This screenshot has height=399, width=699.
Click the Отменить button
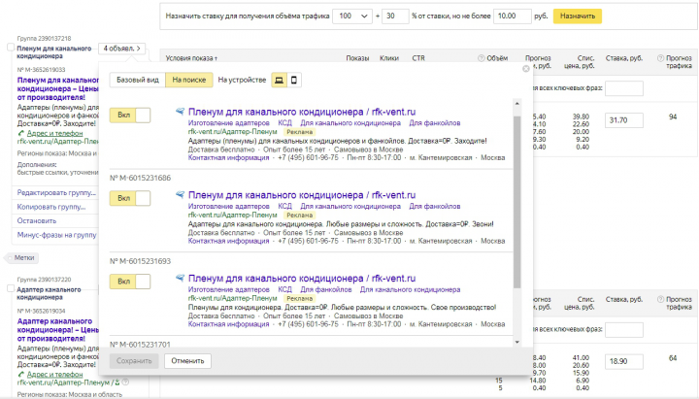[x=187, y=361]
